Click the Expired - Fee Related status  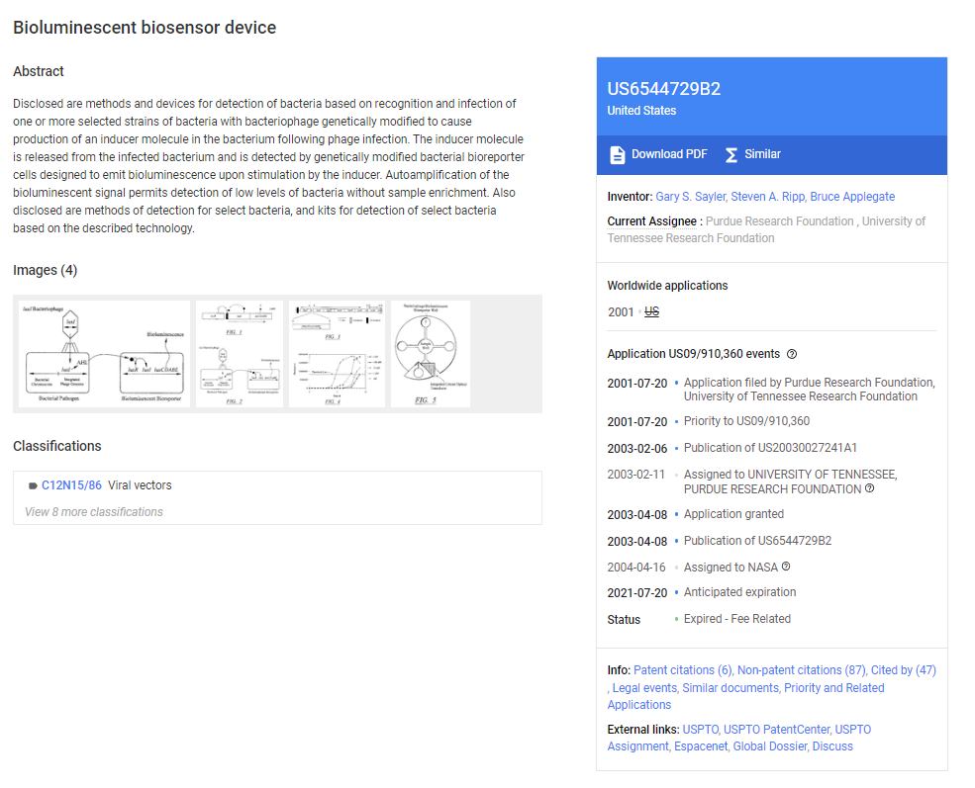(x=737, y=619)
